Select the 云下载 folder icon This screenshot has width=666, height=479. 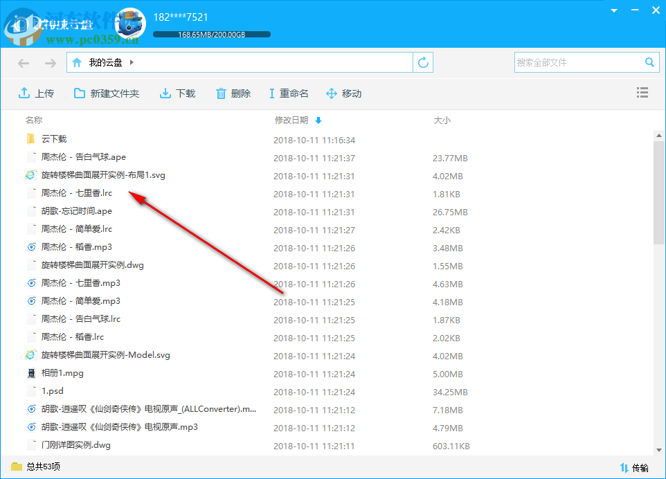point(30,139)
